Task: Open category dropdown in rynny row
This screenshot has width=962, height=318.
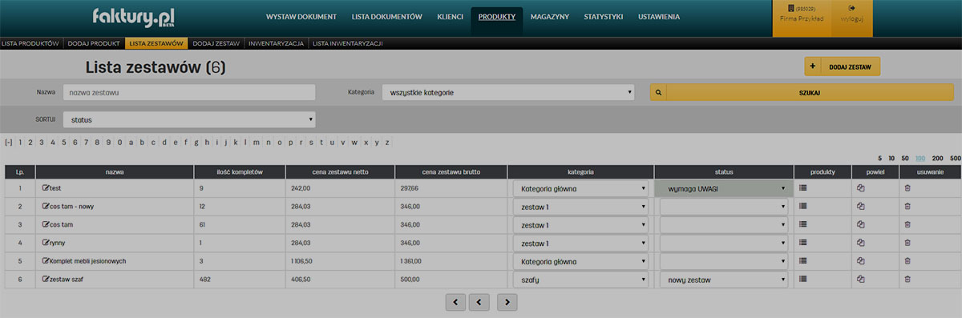Action: [580, 244]
